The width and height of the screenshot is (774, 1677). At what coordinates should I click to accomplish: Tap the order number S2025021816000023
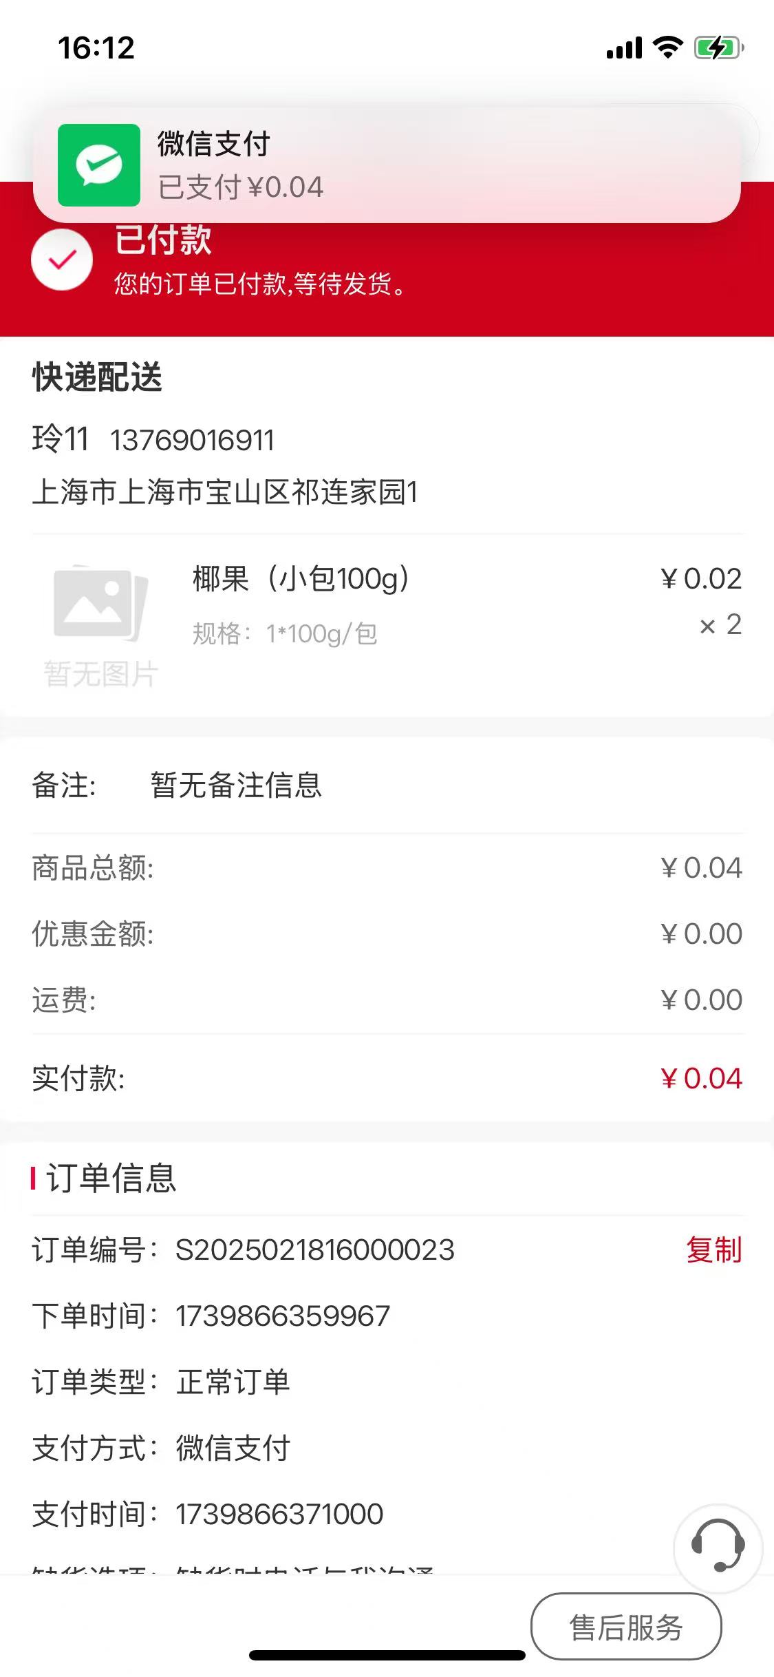[315, 1249]
